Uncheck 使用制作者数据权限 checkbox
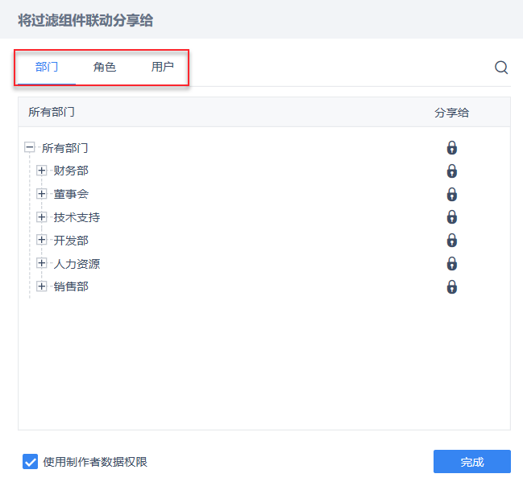This screenshot has width=523, height=482. coord(31,462)
